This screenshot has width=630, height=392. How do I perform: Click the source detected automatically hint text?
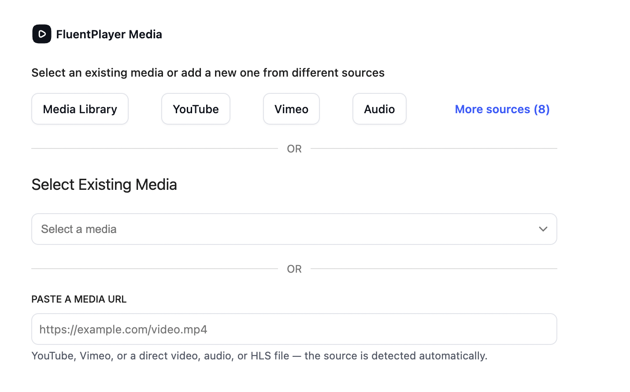pyautogui.click(x=259, y=356)
